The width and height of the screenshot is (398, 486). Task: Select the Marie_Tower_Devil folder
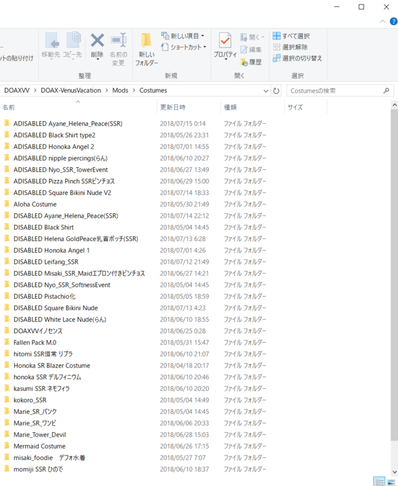coord(39,435)
